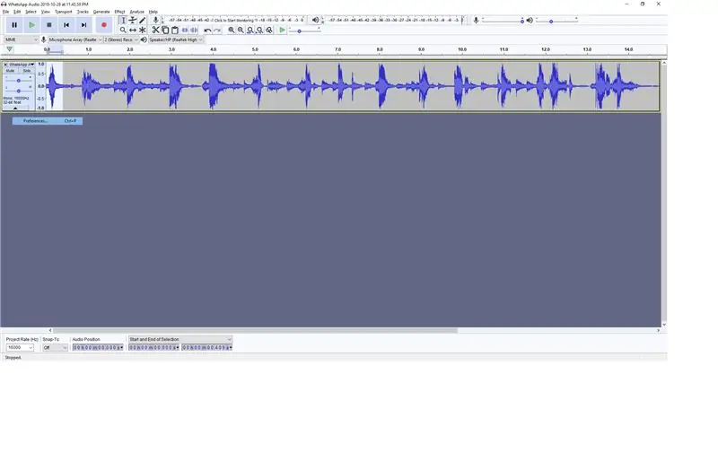Undo the last action
The image size is (718, 470).
click(207, 30)
